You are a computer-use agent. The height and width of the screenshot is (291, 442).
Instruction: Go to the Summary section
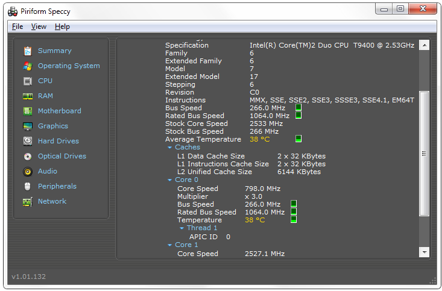[55, 51]
